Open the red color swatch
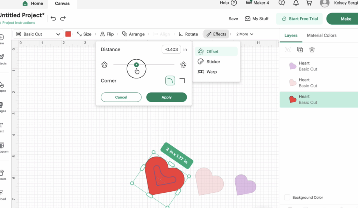 coord(68,34)
